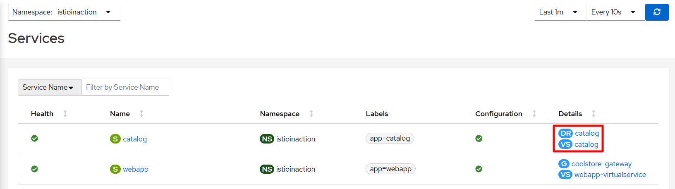
Task: Focus the Filter by Service Name field
Action: pos(125,87)
